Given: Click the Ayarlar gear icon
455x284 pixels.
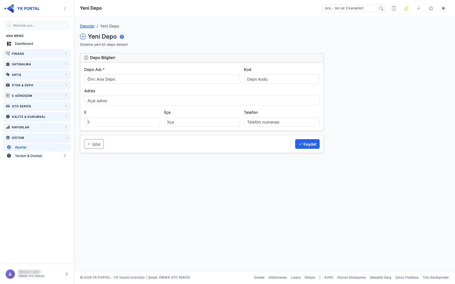Looking at the screenshot, I should click(9, 147).
